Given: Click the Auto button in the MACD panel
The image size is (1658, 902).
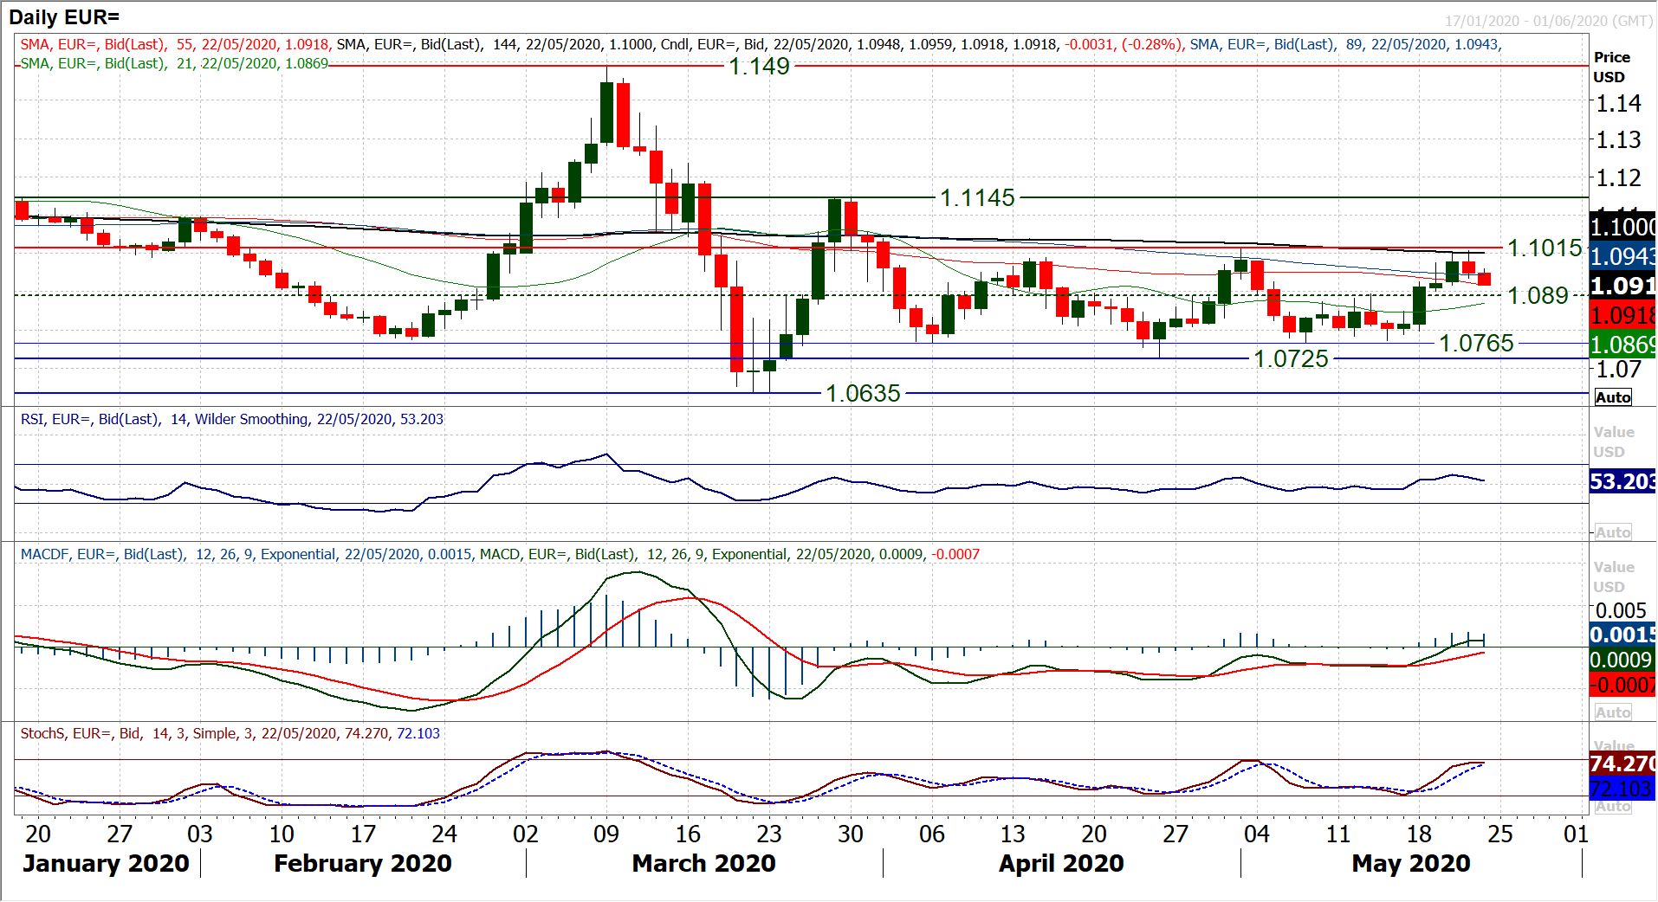Looking at the screenshot, I should click(x=1613, y=712).
